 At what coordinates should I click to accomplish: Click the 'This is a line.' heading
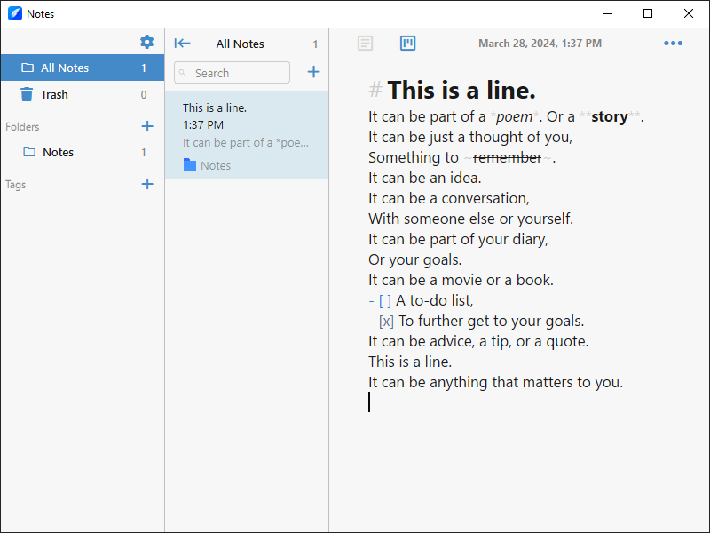[x=461, y=90]
